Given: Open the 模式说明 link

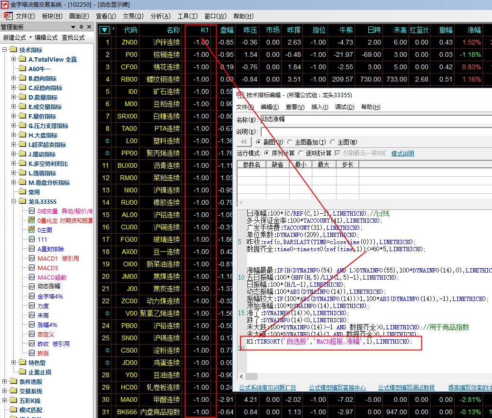Looking at the screenshot, I should [402, 154].
